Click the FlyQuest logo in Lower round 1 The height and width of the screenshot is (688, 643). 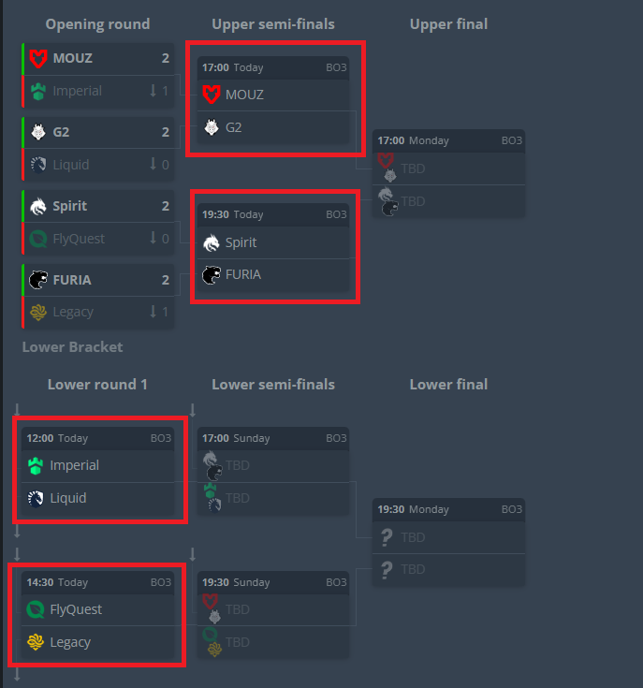[35, 609]
